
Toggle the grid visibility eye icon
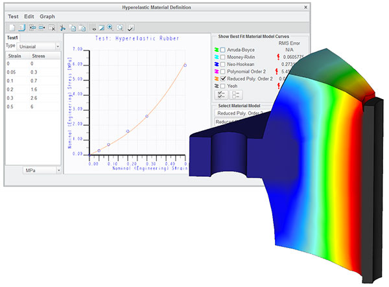[x=93, y=28]
